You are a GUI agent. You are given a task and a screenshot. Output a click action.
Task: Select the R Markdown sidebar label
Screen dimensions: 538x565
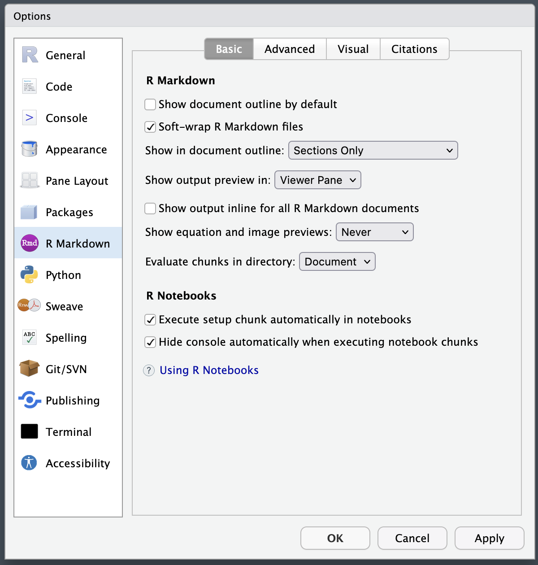78,243
